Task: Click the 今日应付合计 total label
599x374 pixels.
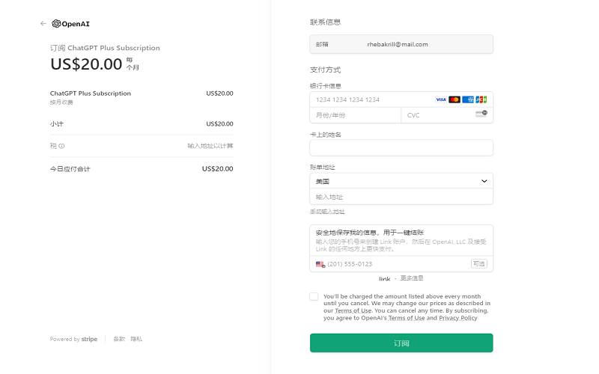Action: pyautogui.click(x=70, y=169)
